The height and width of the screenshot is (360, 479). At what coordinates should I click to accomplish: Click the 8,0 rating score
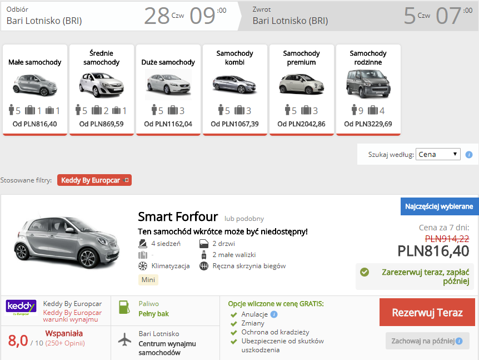point(18,341)
